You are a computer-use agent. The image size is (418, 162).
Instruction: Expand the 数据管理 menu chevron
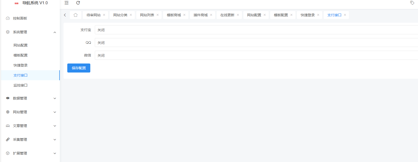(x=55, y=98)
